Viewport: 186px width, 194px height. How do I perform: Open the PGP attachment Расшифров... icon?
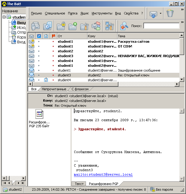click(x=39, y=114)
